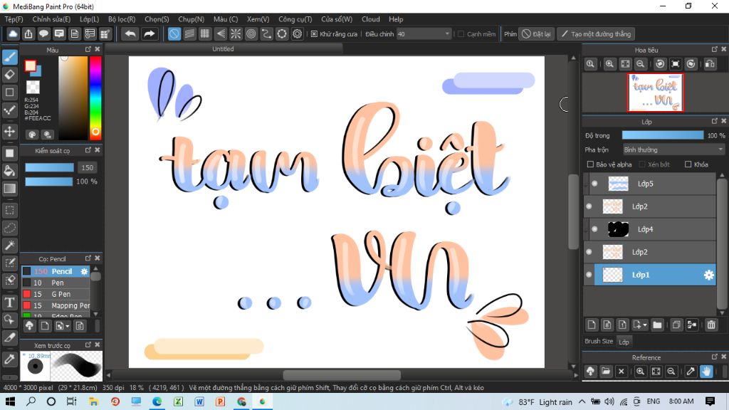The height and width of the screenshot is (410, 729).
Task: Create a new layer folder
Action: [657, 325]
